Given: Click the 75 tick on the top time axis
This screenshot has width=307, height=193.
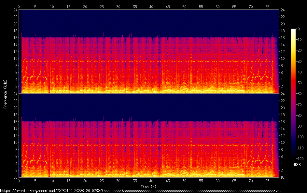Looking at the screenshot, I should pos(267,7).
